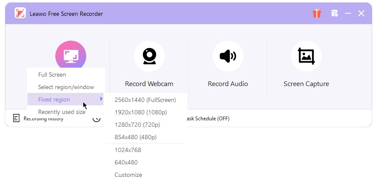The image size is (378, 185).
Task: Click the speaker audio icon
Action: (228, 56)
